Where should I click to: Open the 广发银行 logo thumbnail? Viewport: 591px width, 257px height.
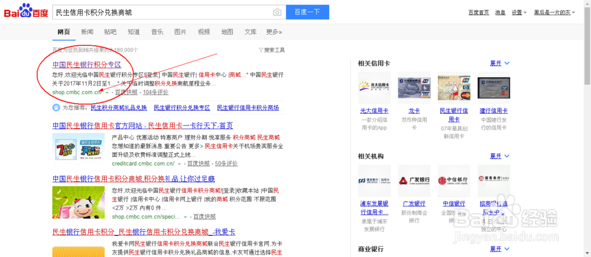point(414,181)
